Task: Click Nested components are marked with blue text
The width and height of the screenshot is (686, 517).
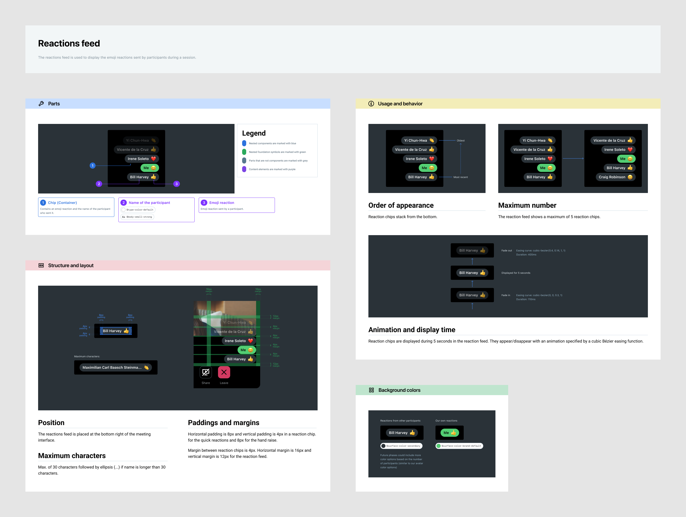Action: 272,143
